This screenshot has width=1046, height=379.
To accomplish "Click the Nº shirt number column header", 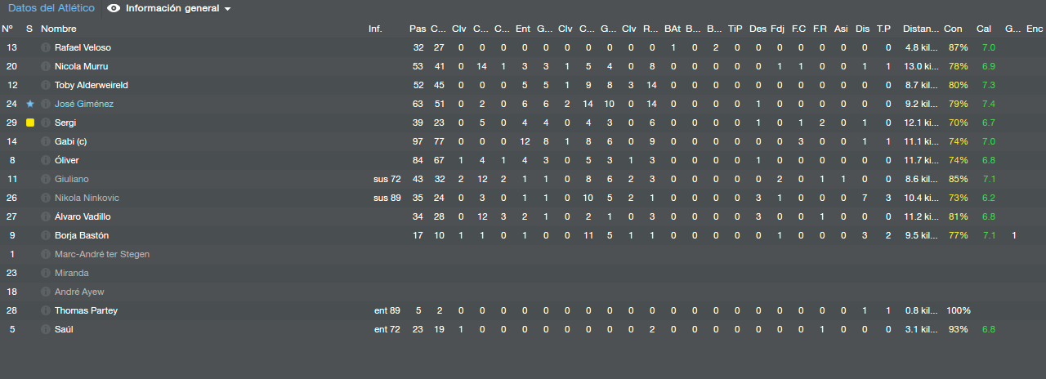I will click(x=7, y=29).
